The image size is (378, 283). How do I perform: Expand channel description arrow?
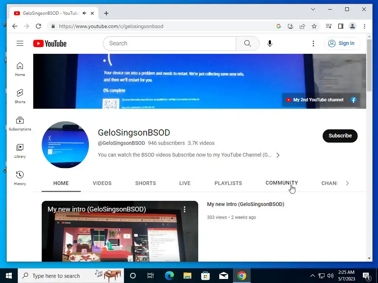(278, 155)
